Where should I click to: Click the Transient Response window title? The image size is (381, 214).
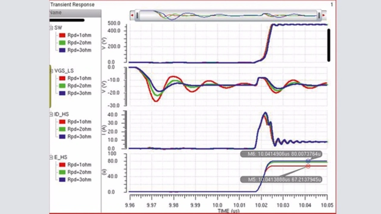click(72, 5)
